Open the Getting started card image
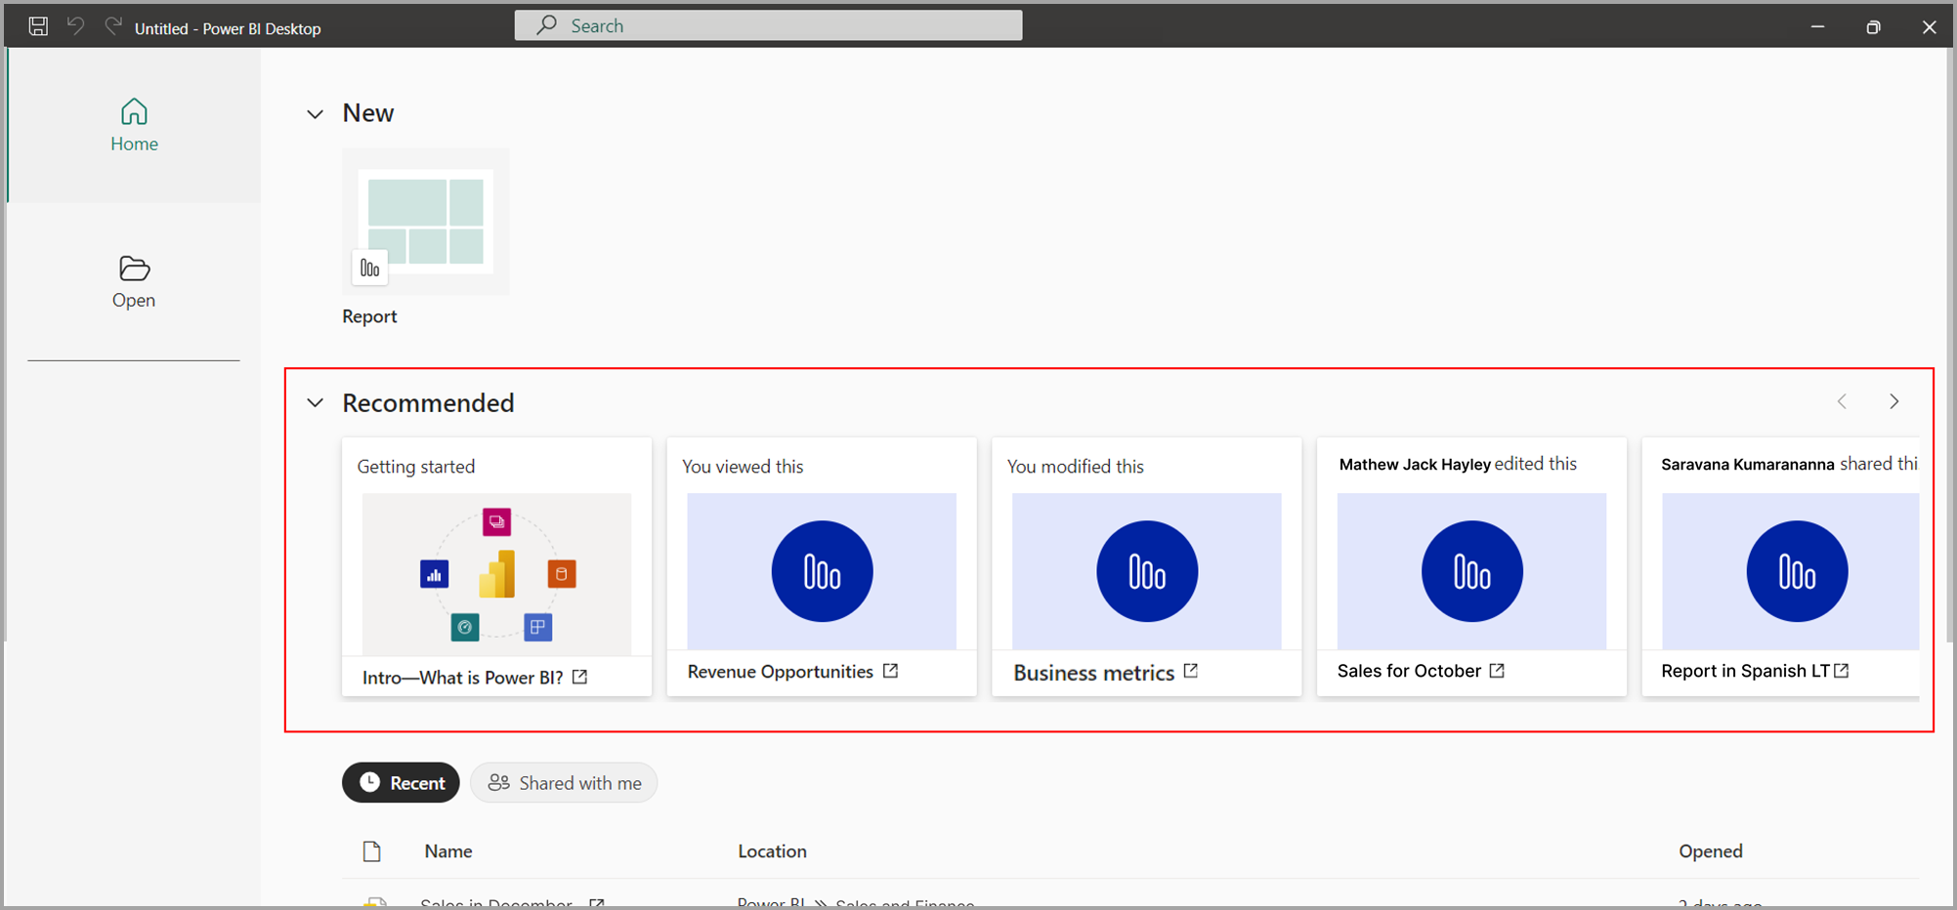Screen dimensions: 1957x910 click(x=496, y=574)
